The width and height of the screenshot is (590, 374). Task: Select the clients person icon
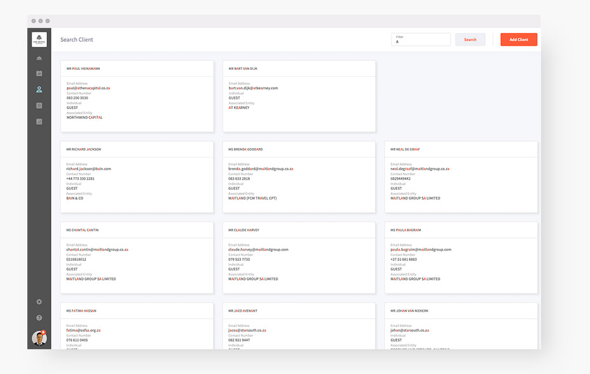tap(39, 90)
